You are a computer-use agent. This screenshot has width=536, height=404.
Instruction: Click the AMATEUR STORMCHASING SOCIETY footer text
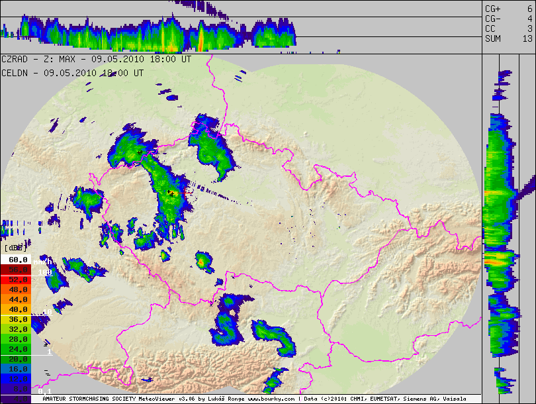[89, 399]
